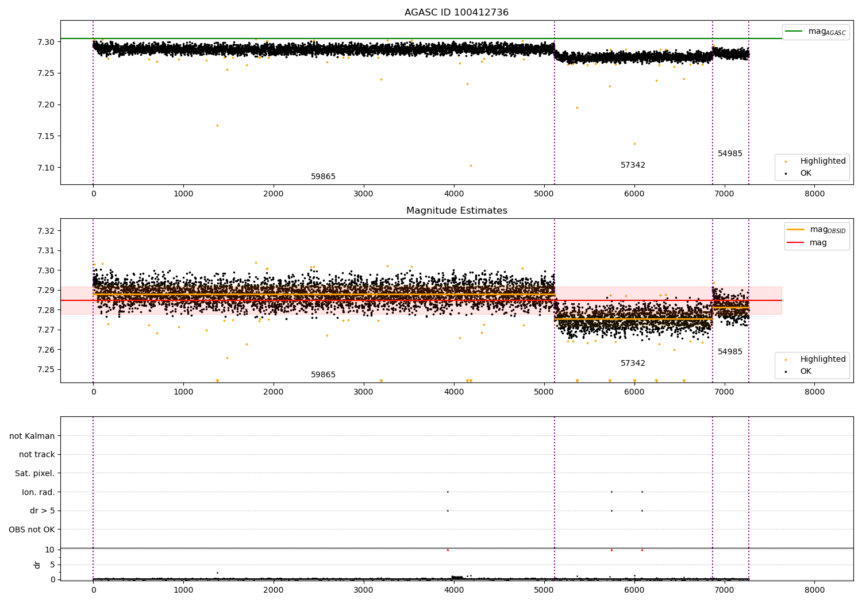Click OBSID label 54985 in top plot
Image resolution: width=862 pixels, height=603 pixels.
point(730,154)
